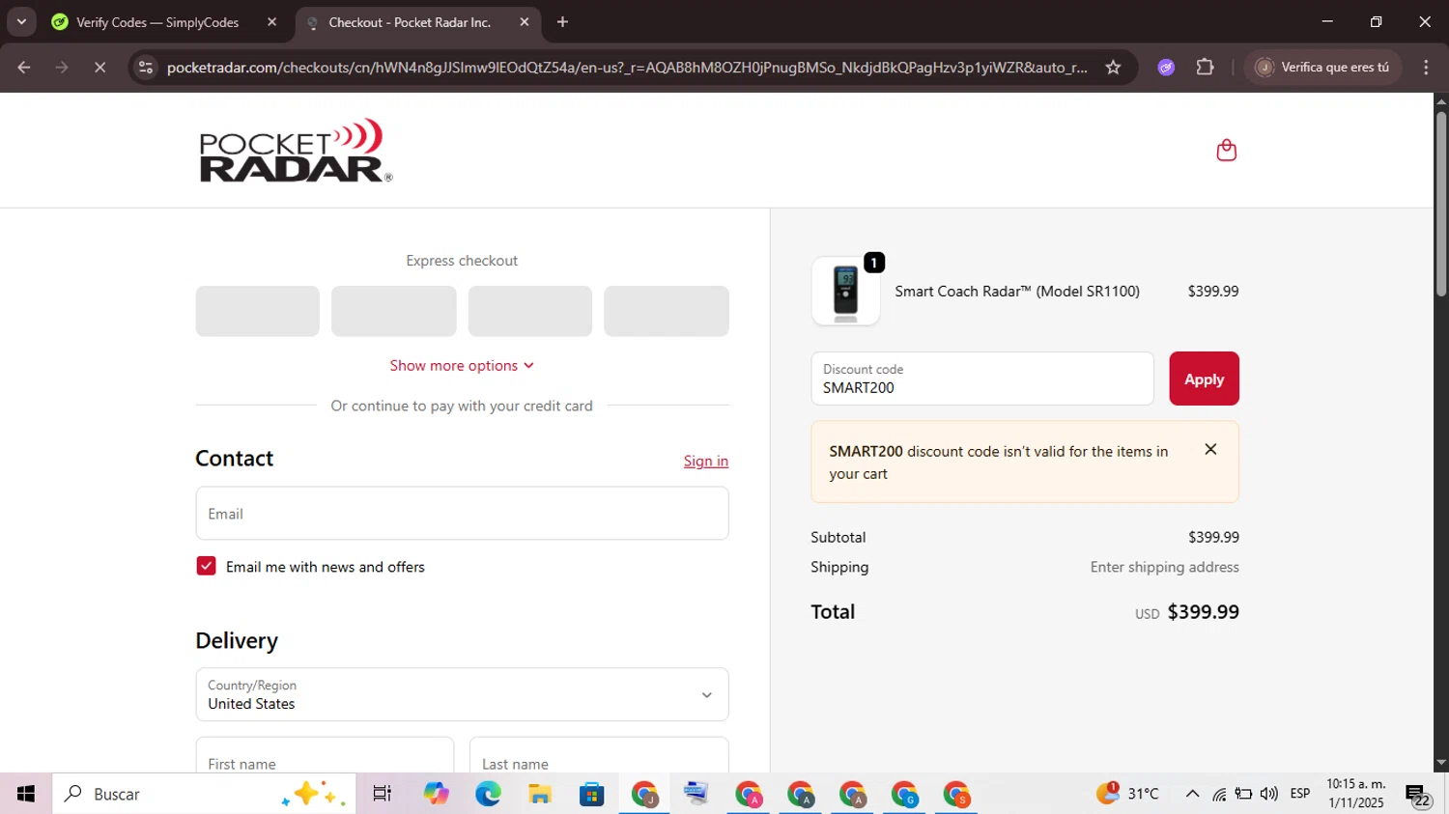Open the 31°C weather widget
The width and height of the screenshot is (1449, 814).
coord(1127,794)
